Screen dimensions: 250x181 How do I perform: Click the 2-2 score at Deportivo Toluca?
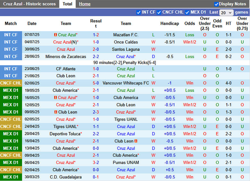coord(96,134)
